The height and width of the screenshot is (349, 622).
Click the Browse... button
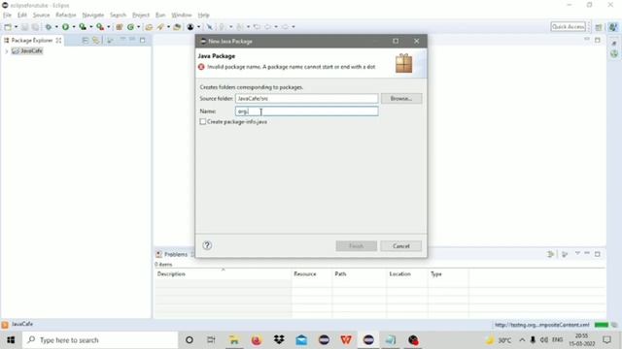401,98
